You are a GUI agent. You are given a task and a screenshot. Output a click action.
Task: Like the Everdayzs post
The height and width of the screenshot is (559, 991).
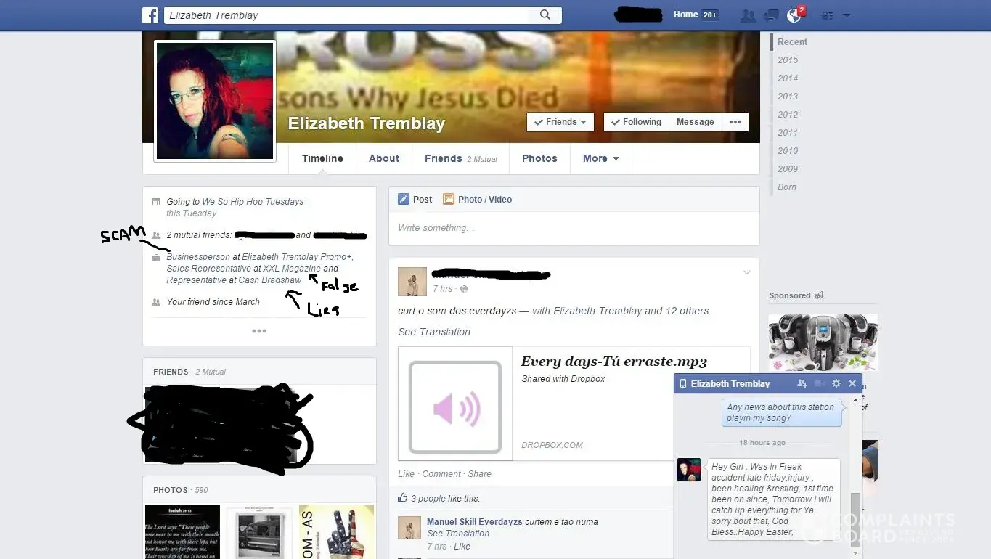coord(406,474)
